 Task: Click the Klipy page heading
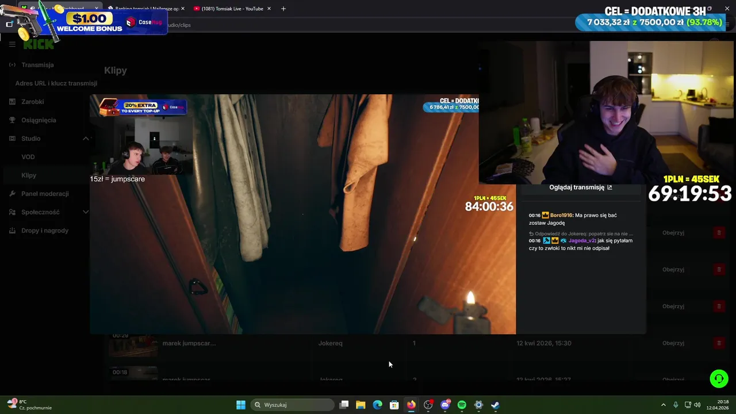116,70
